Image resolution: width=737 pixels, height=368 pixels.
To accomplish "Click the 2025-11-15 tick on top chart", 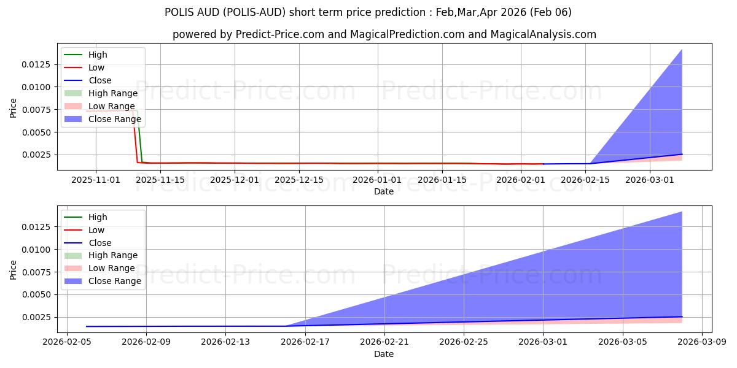I will tap(160, 180).
